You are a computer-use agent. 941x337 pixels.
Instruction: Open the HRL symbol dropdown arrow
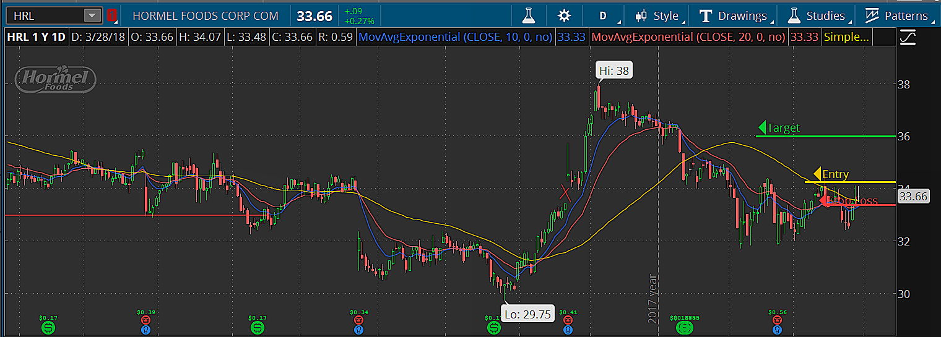(92, 15)
